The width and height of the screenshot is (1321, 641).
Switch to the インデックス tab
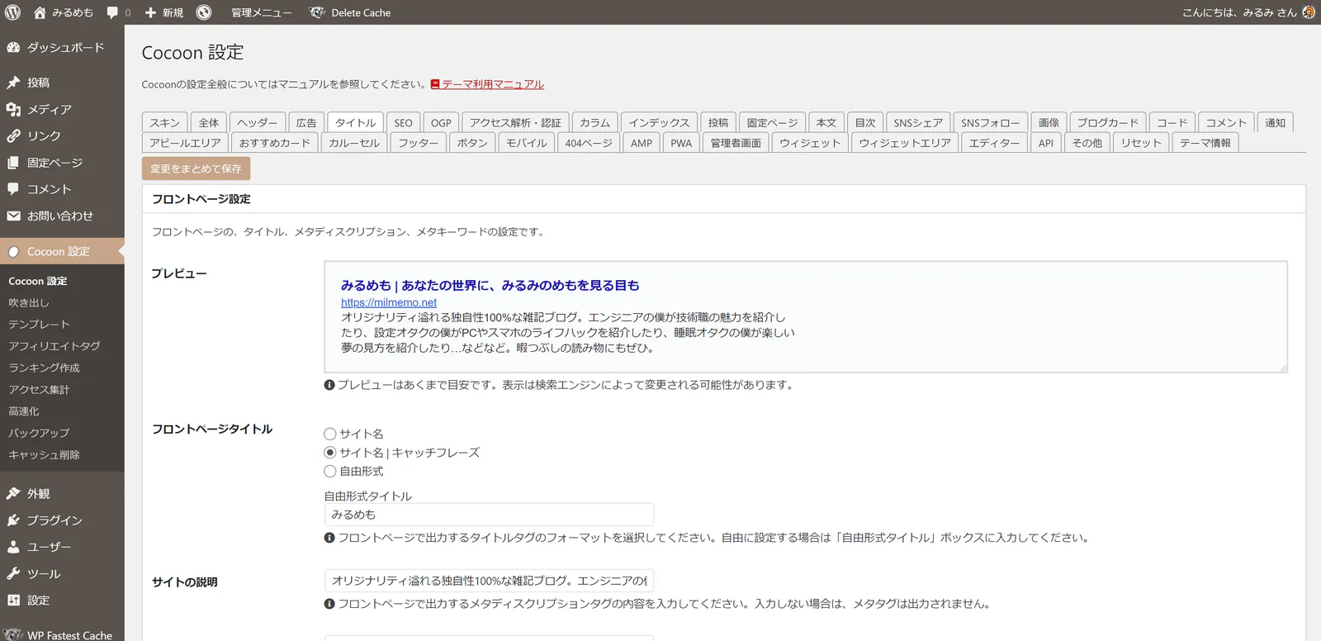659,122
